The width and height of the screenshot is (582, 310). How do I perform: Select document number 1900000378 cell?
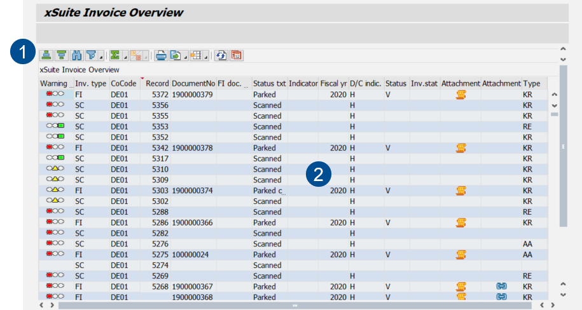(x=192, y=148)
